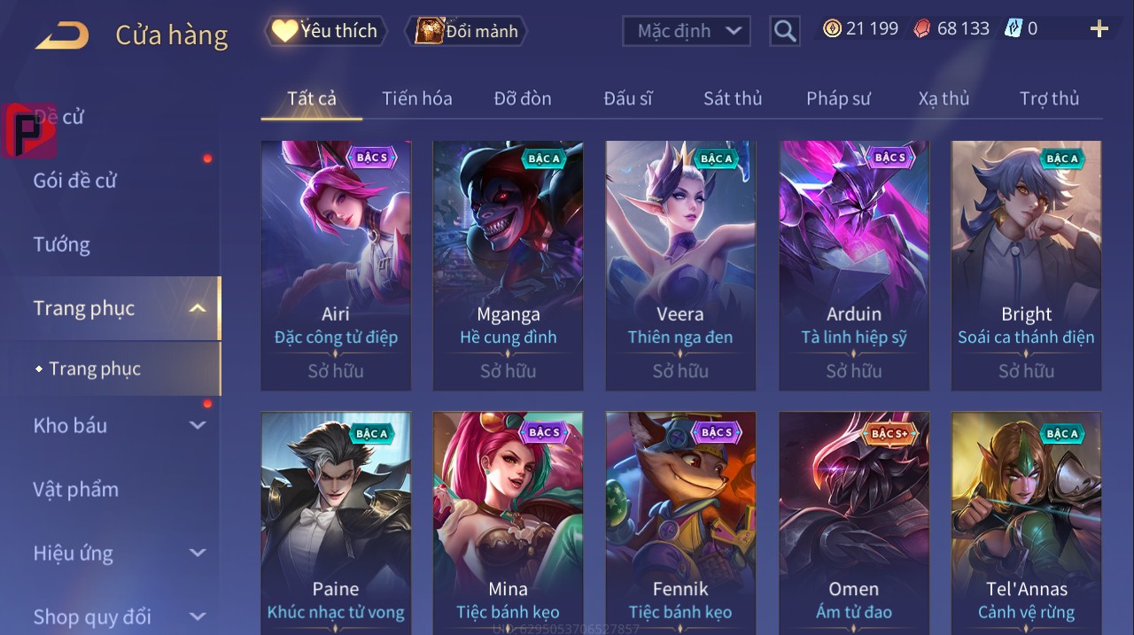Viewport: 1134px width, 635px height.
Task: Open Đổi mảnh fragment exchange chest
Action: tap(466, 31)
